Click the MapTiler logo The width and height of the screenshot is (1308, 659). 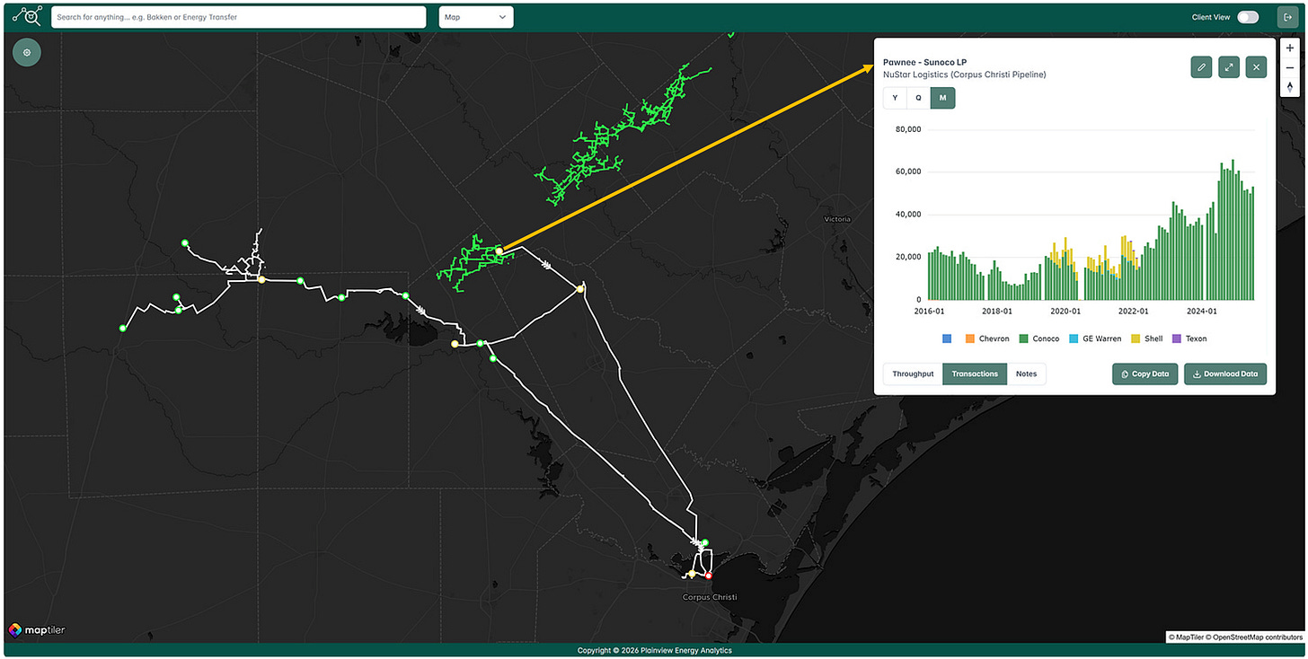pos(37,630)
